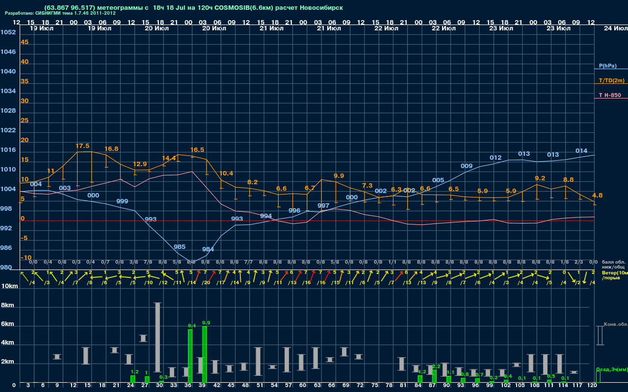Click the 014 pressure label

(x=581, y=151)
